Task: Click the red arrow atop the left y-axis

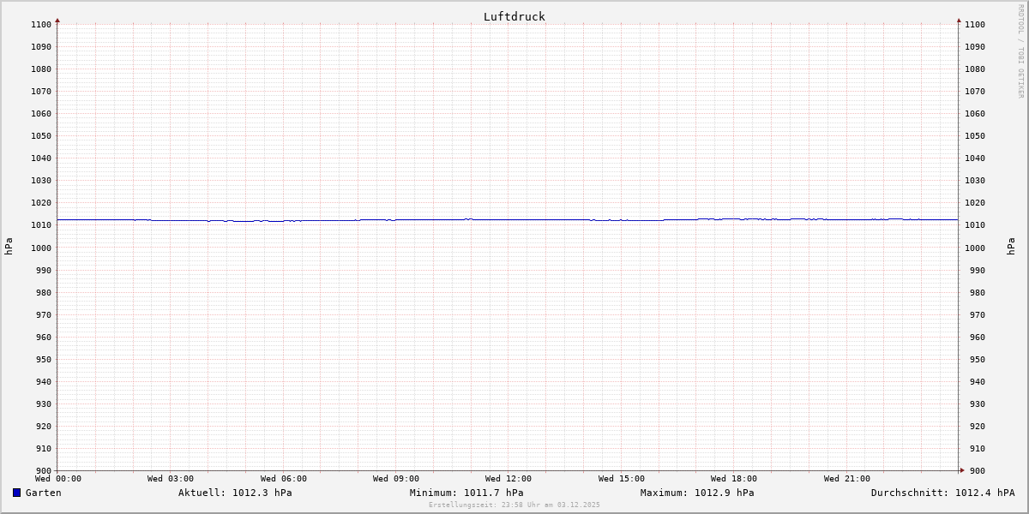Action: click(x=57, y=20)
